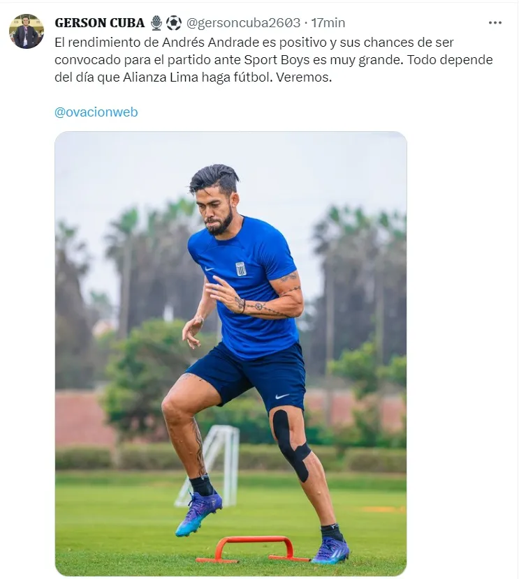Click the Alianza Lima crest on shirt
Screen dimensions: 519x579
(241, 269)
